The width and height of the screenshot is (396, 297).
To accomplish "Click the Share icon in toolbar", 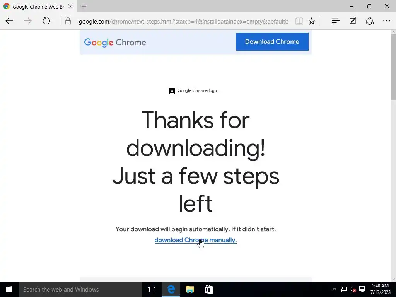I will pyautogui.click(x=369, y=21).
